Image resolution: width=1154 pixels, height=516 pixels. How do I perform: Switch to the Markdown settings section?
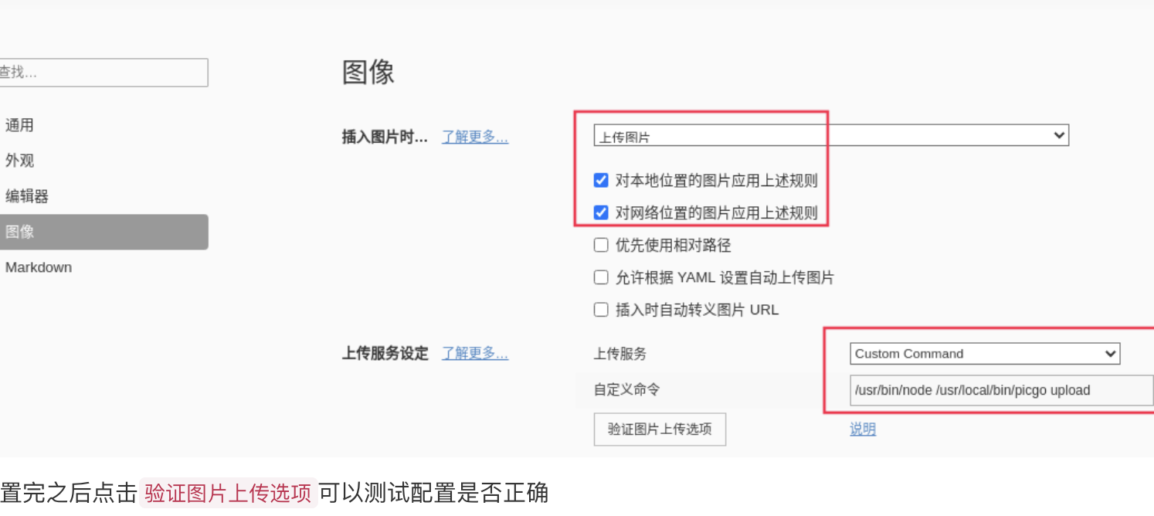click(39, 266)
